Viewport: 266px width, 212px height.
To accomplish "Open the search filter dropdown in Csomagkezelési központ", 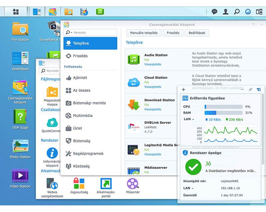I will [69, 32].
